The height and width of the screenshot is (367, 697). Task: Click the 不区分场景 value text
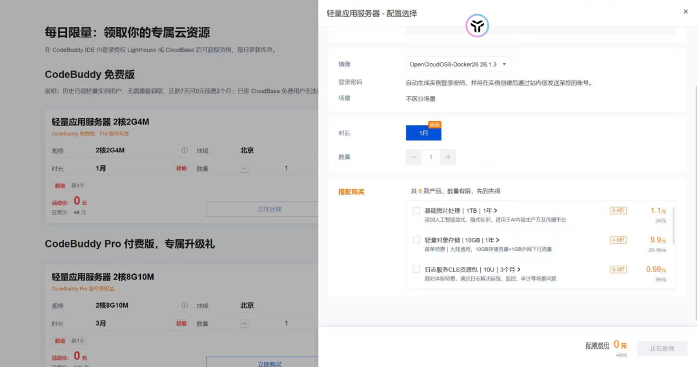[x=421, y=99]
